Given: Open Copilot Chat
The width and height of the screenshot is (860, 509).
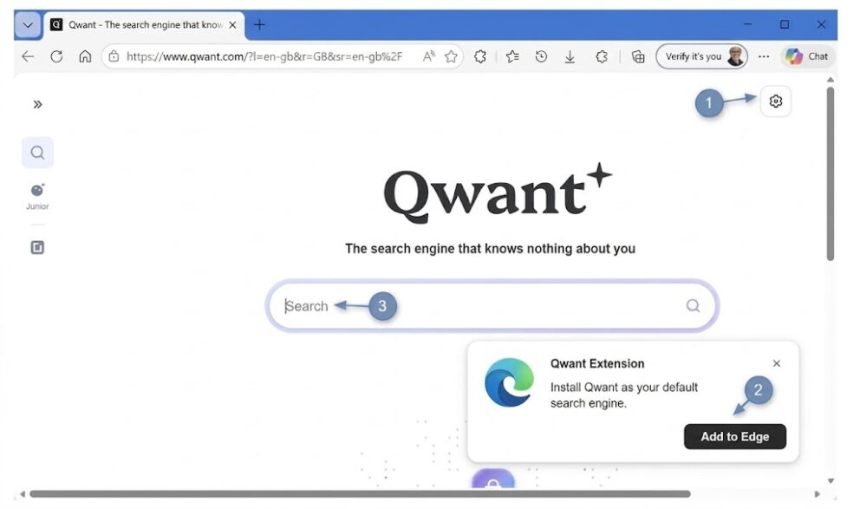Looking at the screenshot, I should (806, 56).
